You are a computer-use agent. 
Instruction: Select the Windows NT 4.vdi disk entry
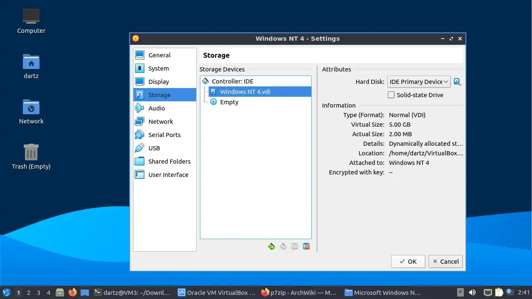coord(260,91)
